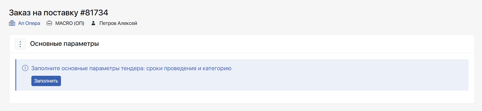The image size is (482, 111).
Task: Click the white panel area below the notice
Action: [x=240, y=97]
